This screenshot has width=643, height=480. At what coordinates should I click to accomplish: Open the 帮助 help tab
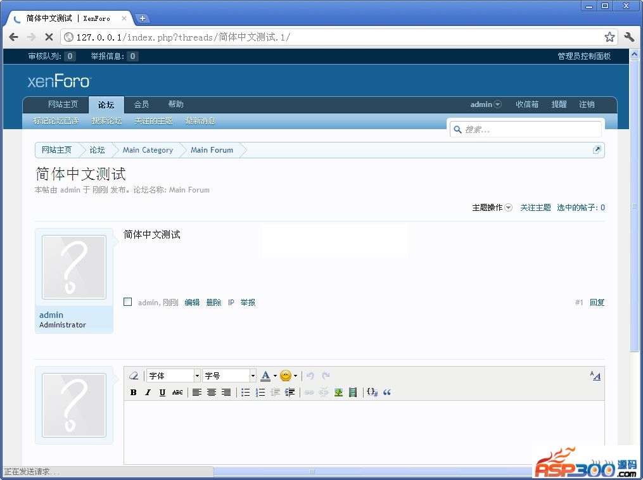pos(176,104)
